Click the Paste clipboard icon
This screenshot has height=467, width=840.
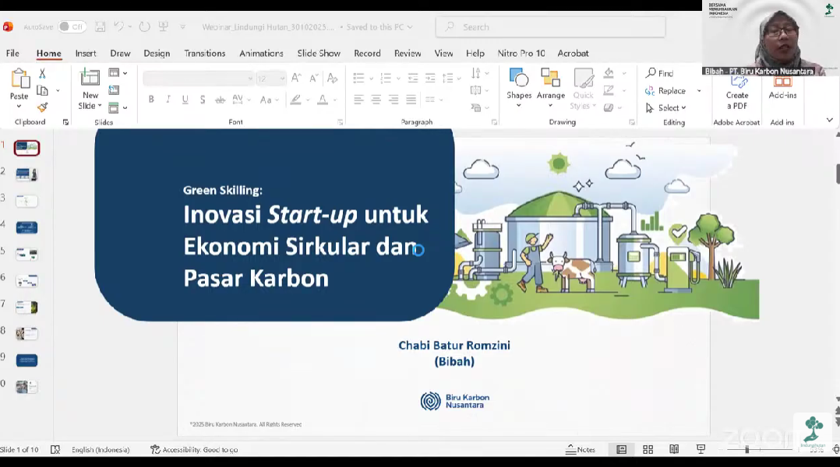(19, 79)
